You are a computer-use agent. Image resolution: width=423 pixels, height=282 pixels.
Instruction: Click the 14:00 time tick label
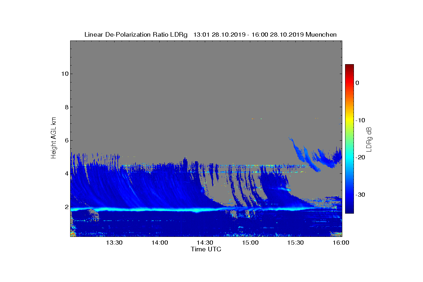tap(160, 243)
